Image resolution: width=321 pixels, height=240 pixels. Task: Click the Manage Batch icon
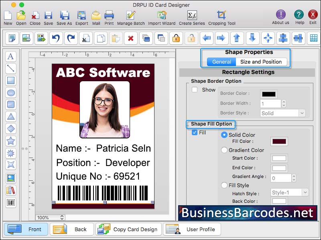pos(131,16)
